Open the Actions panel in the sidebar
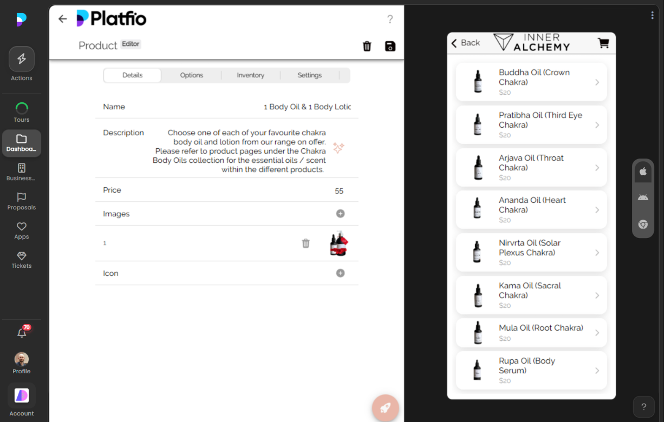This screenshot has width=665, height=422. tap(21, 60)
